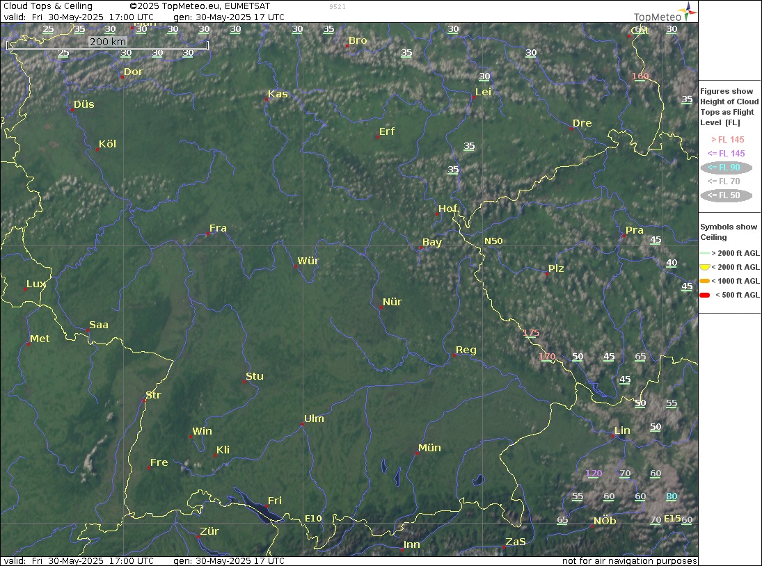Click the orange '< 1000 ft AGL' ceiling symbol

tap(704, 281)
